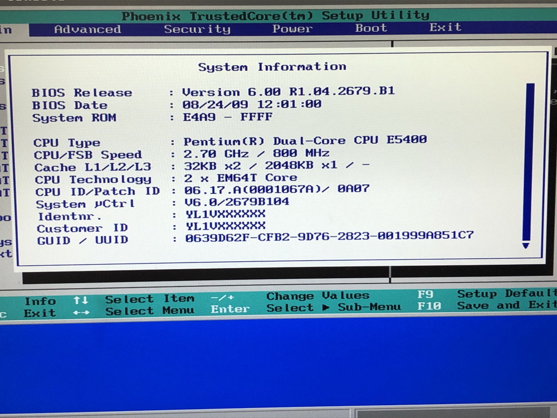Select BIOS date value 08/24/09 12:01:00
This screenshot has height=418, width=557.
tap(252, 104)
